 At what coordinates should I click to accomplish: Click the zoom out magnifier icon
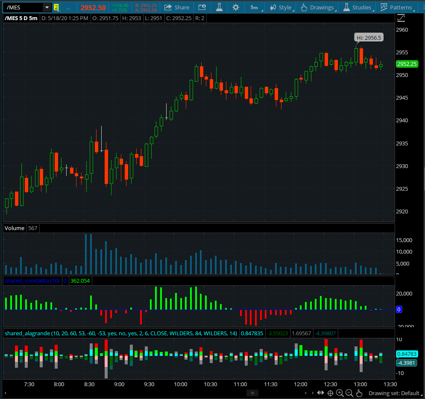(x=349, y=393)
